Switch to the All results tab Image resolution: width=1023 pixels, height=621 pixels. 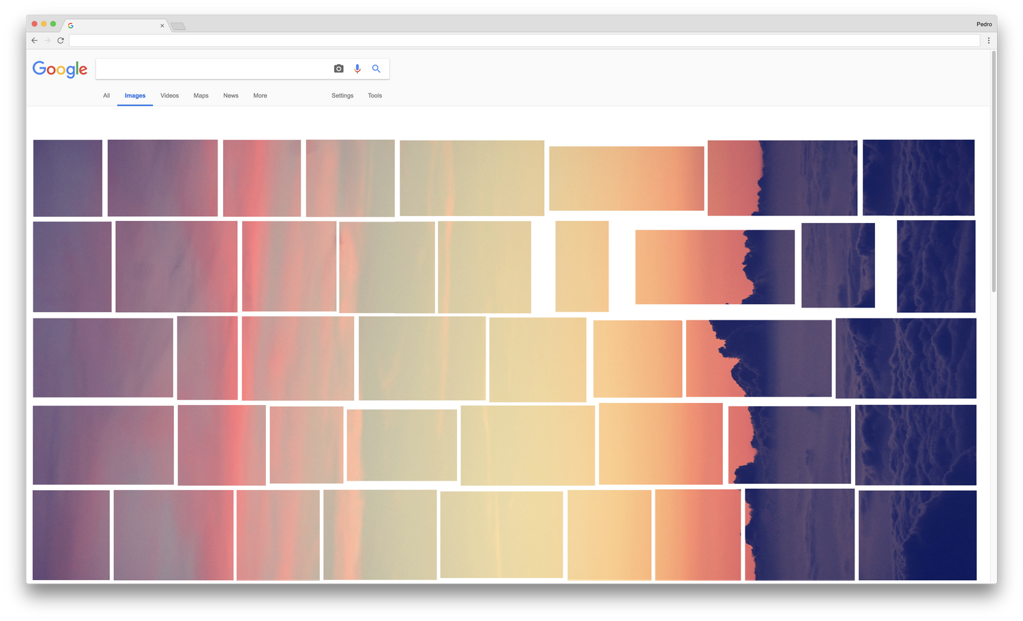[106, 95]
